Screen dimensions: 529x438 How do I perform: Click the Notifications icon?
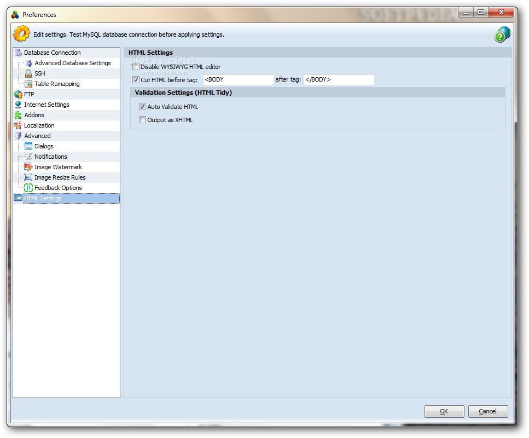click(x=28, y=157)
